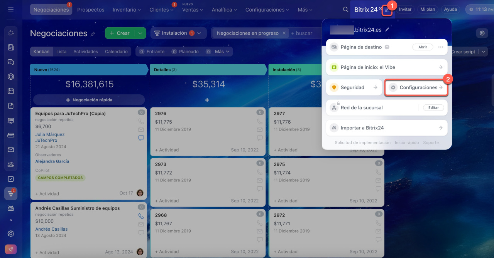
Task: Open the mail icon in left sidebar
Action: click(11, 150)
